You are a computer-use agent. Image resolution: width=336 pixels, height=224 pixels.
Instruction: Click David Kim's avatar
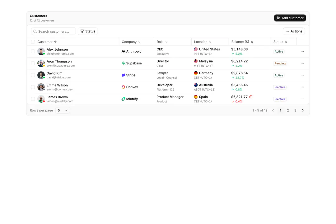point(41,75)
